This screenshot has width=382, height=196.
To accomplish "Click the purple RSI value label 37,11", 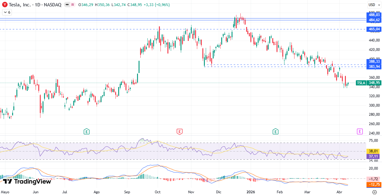I will click(374, 156).
